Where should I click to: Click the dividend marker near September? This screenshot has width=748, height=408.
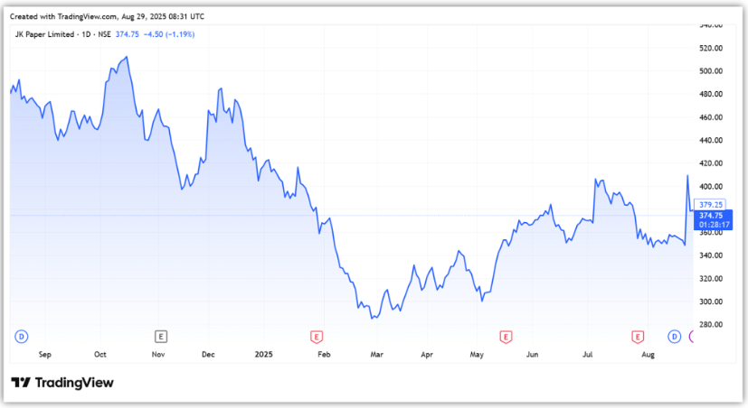click(21, 336)
